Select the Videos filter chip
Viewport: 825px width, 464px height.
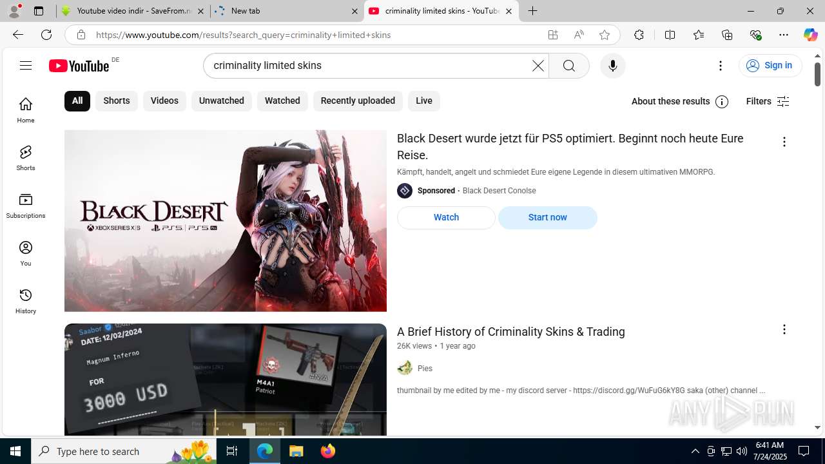click(164, 101)
